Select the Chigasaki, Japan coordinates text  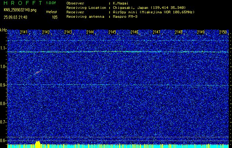tap(149, 8)
